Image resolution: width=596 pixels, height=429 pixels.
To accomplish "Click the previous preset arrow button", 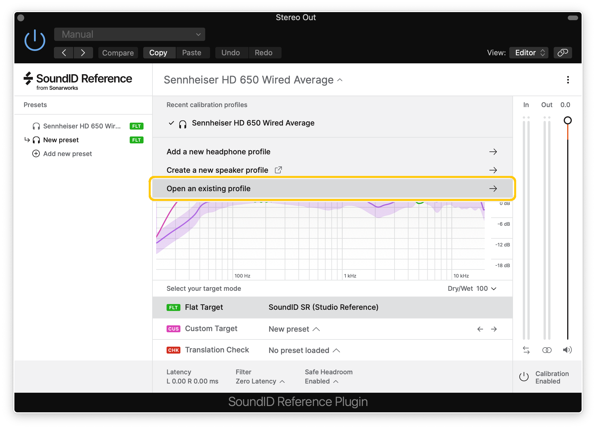I will pos(64,53).
